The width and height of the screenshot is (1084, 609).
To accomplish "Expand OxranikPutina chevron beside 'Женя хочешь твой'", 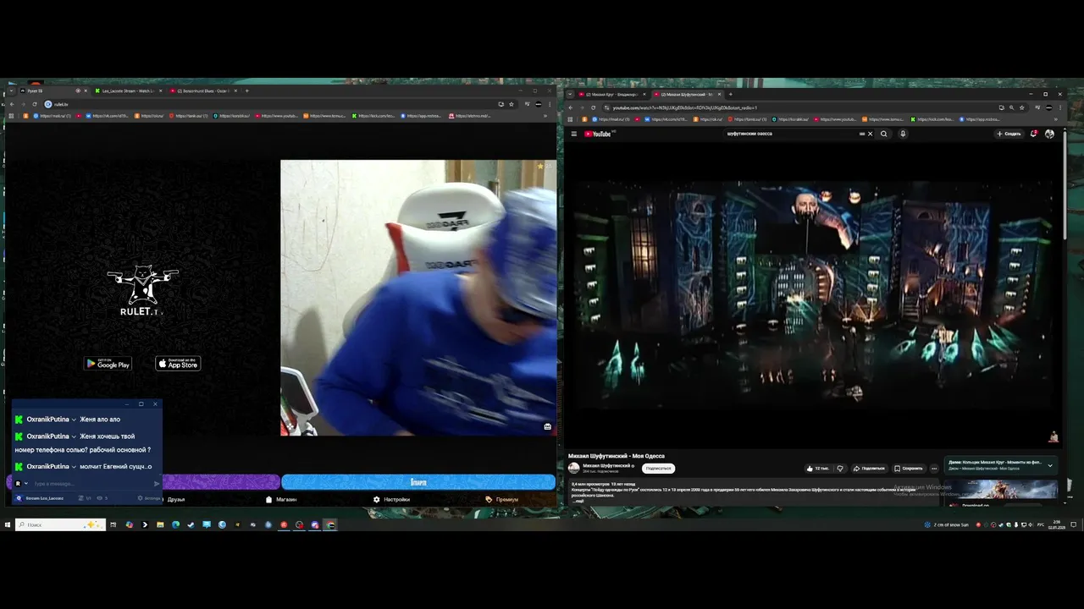I will click(x=74, y=436).
